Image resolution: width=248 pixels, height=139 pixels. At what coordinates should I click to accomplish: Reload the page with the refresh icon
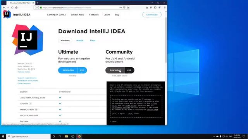[12, 7]
